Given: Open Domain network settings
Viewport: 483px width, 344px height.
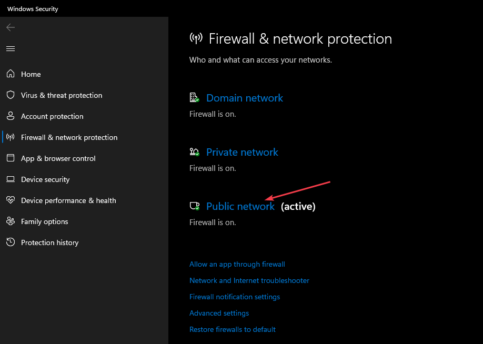Looking at the screenshot, I should 245,98.
